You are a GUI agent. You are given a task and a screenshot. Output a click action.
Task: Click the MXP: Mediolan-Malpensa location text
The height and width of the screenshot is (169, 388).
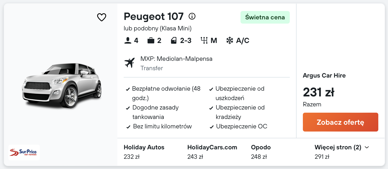click(x=176, y=59)
